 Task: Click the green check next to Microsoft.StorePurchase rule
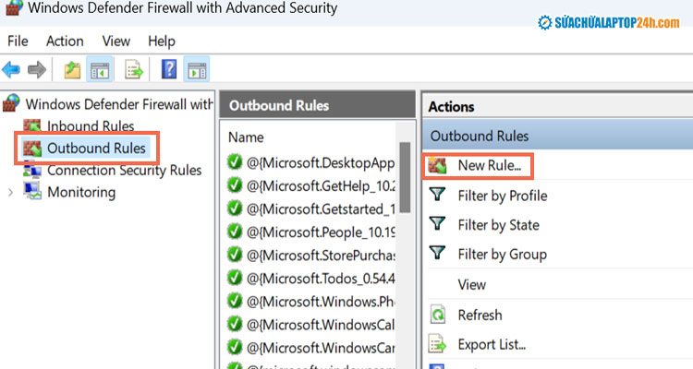click(x=235, y=255)
